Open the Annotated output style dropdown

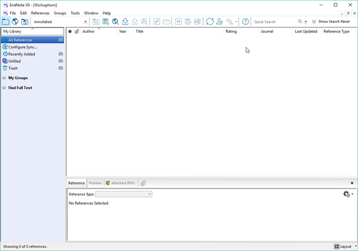(x=85, y=22)
